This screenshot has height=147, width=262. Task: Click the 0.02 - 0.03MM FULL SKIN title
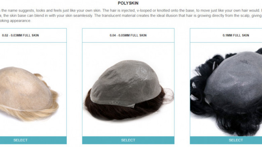[20, 35]
